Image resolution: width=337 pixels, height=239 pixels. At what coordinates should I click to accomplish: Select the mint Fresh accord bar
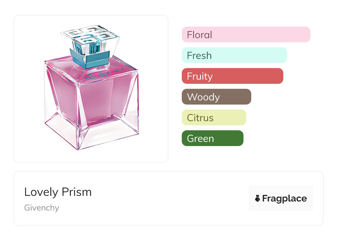point(234,55)
